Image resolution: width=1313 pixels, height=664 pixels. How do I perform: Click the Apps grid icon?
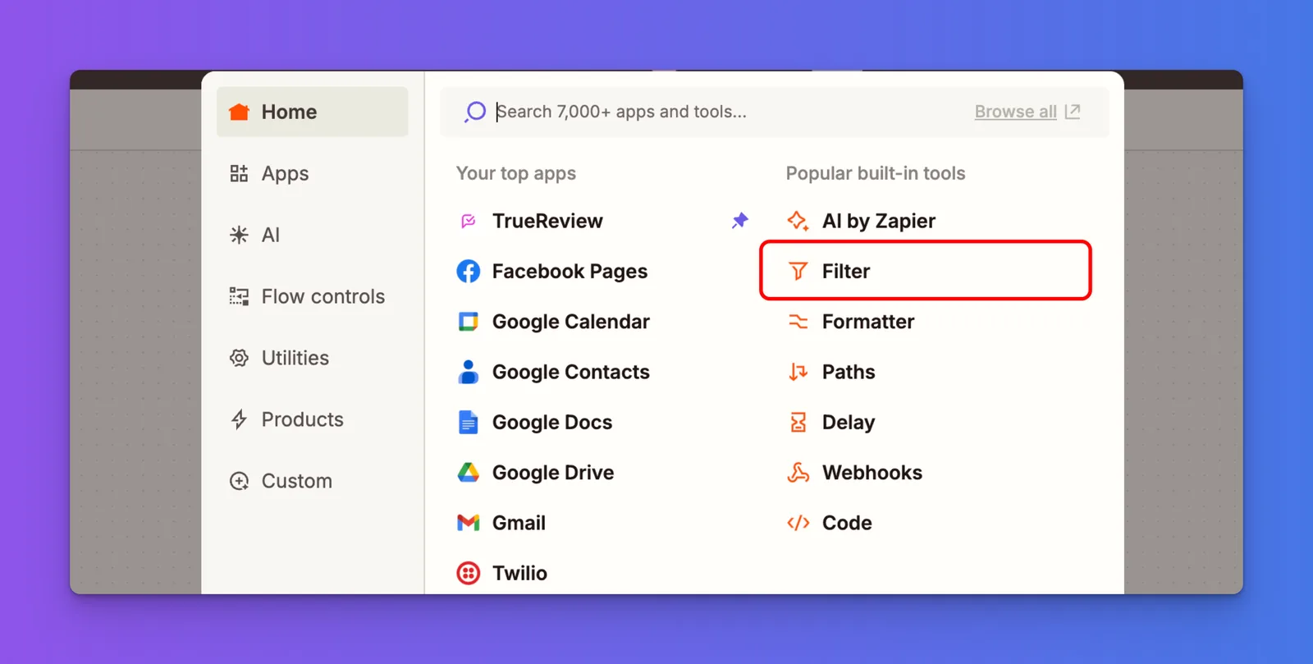tap(239, 173)
